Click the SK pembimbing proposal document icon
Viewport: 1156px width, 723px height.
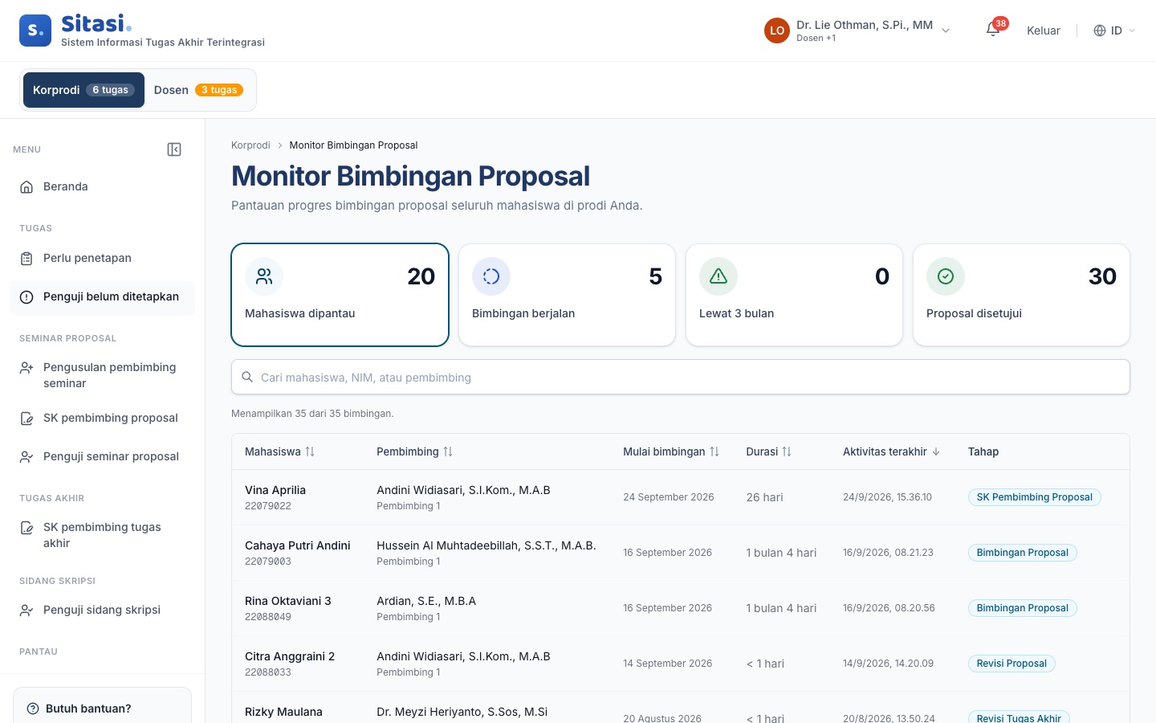[26, 418]
